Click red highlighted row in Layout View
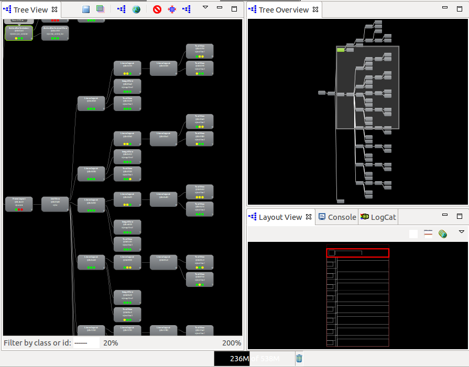Image resolution: width=469 pixels, height=367 pixels. tap(358, 253)
